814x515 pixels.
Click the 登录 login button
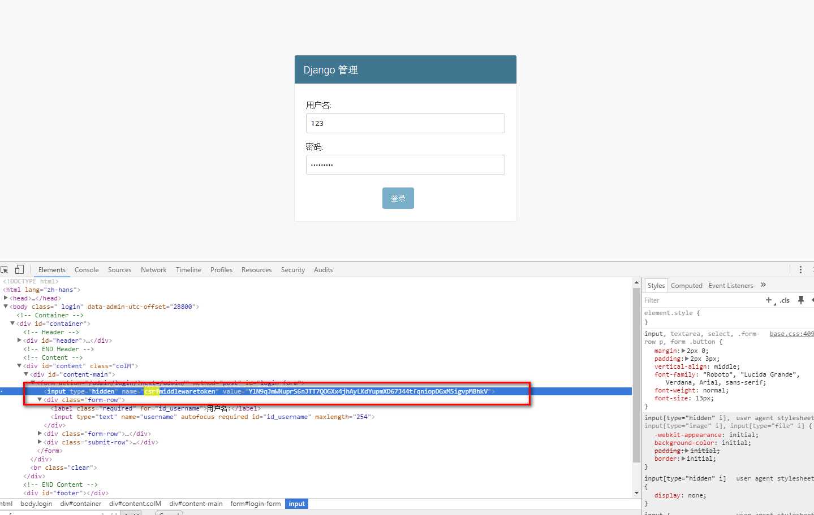[x=398, y=198]
